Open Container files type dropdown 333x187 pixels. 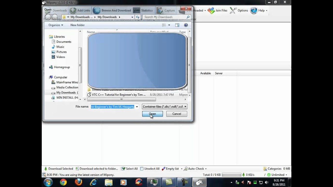[164, 106]
